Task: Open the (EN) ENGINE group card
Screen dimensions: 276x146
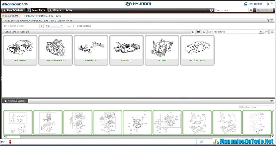Action: pyautogui.click(x=20, y=50)
